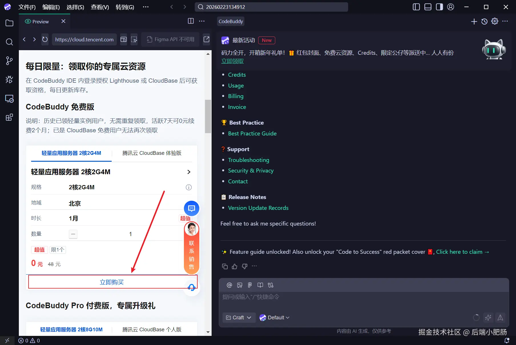Image resolution: width=516 pixels, height=345 pixels.
Task: Follow the Click here to claim link
Action: coord(463,252)
